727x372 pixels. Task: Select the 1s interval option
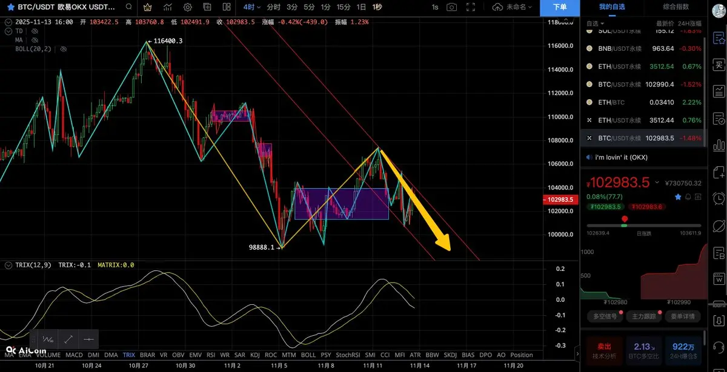tap(435, 7)
